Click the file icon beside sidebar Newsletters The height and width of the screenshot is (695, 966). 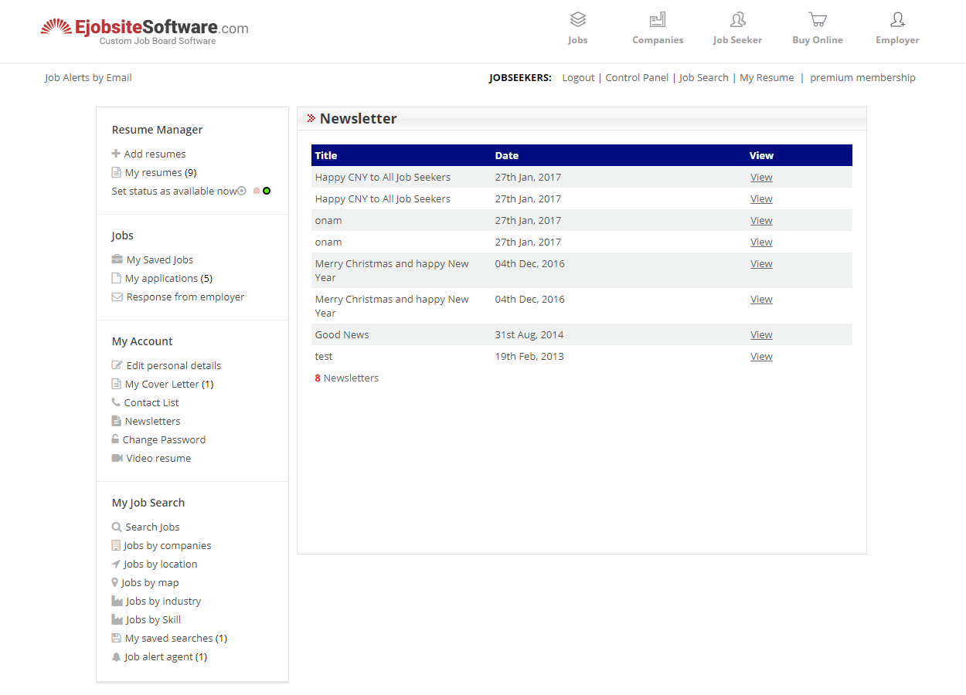click(x=116, y=421)
